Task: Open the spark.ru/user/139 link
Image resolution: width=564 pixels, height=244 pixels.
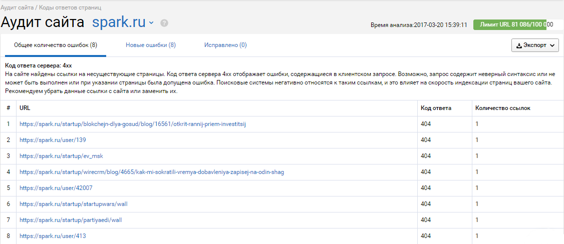Action: click(x=53, y=140)
